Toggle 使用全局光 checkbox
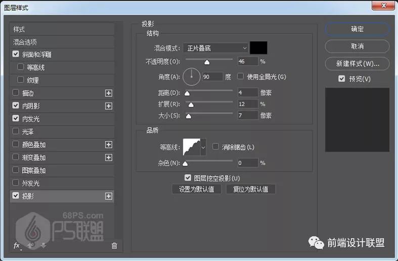The image size is (398, 261). (240, 76)
